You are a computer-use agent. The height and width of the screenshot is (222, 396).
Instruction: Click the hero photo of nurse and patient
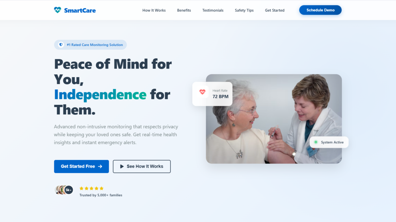coord(274,119)
